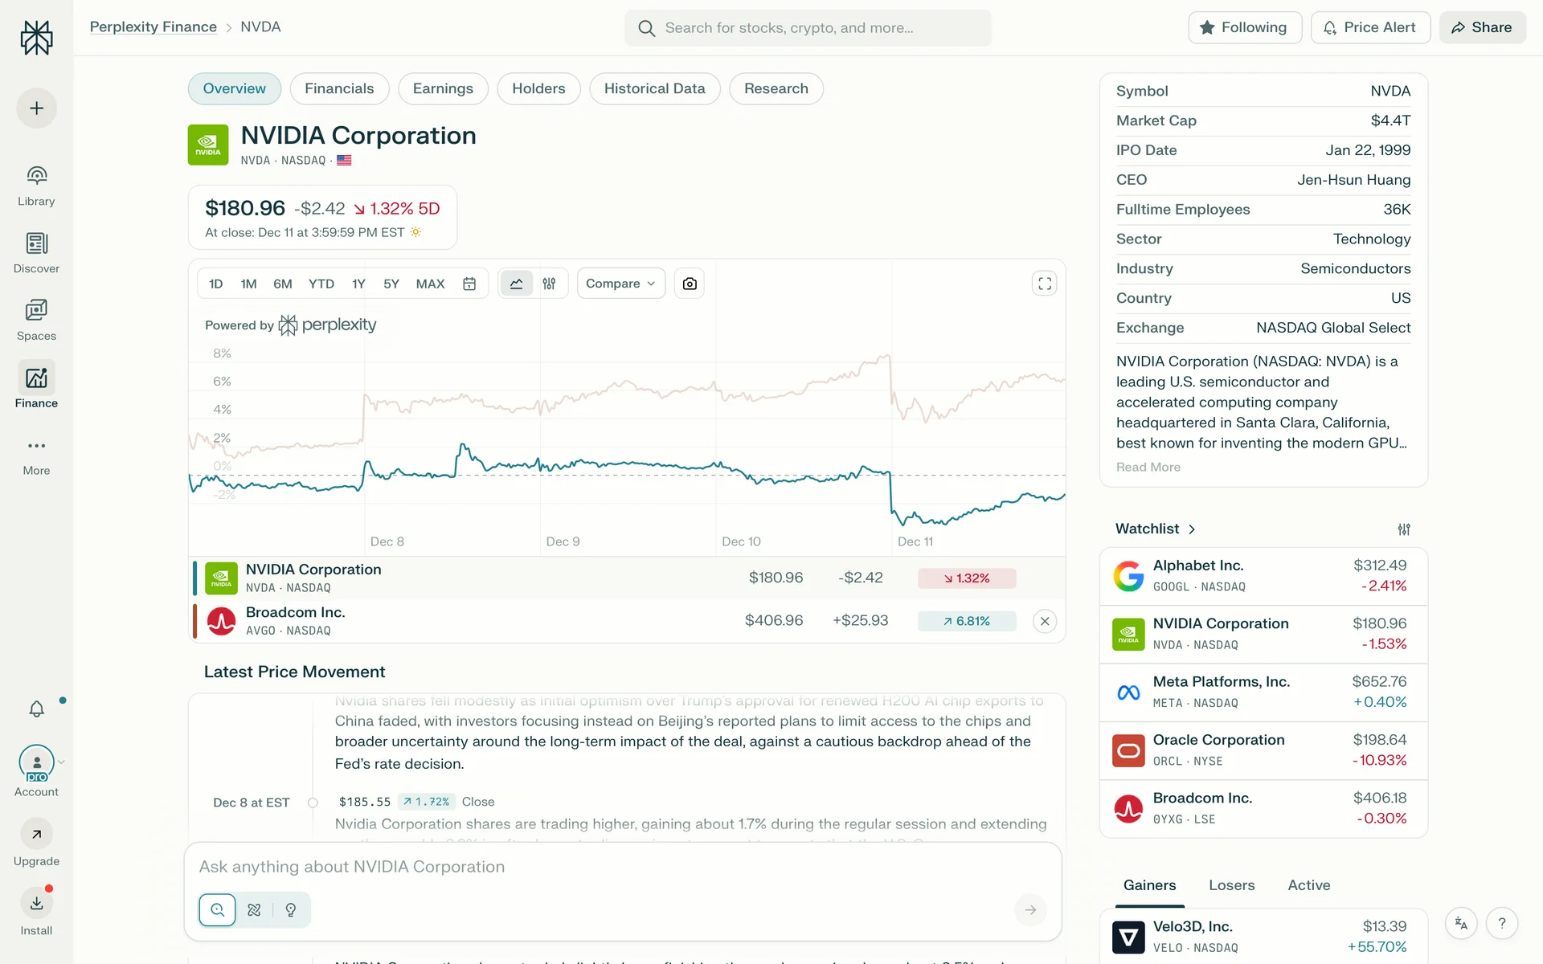This screenshot has height=964, width=1543.
Task: Click the Install download icon
Action: tap(36, 903)
